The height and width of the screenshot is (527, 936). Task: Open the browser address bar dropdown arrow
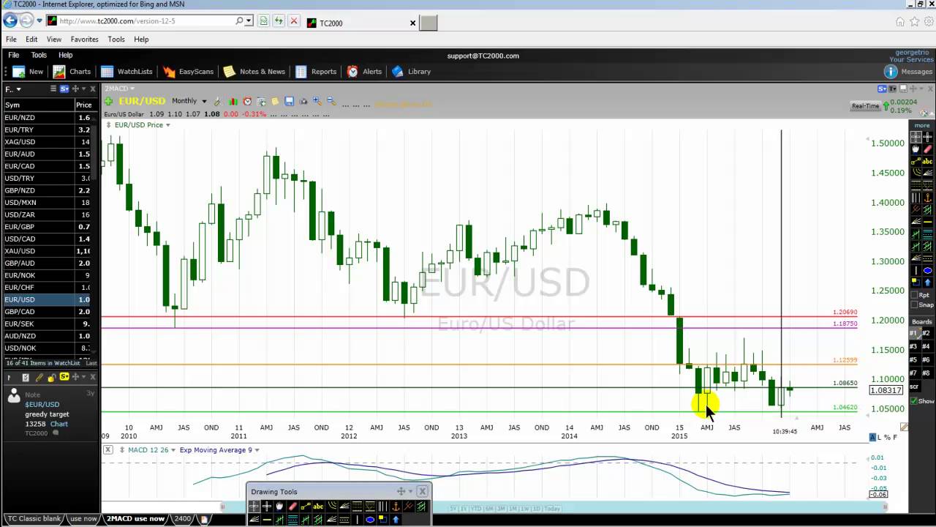(249, 21)
